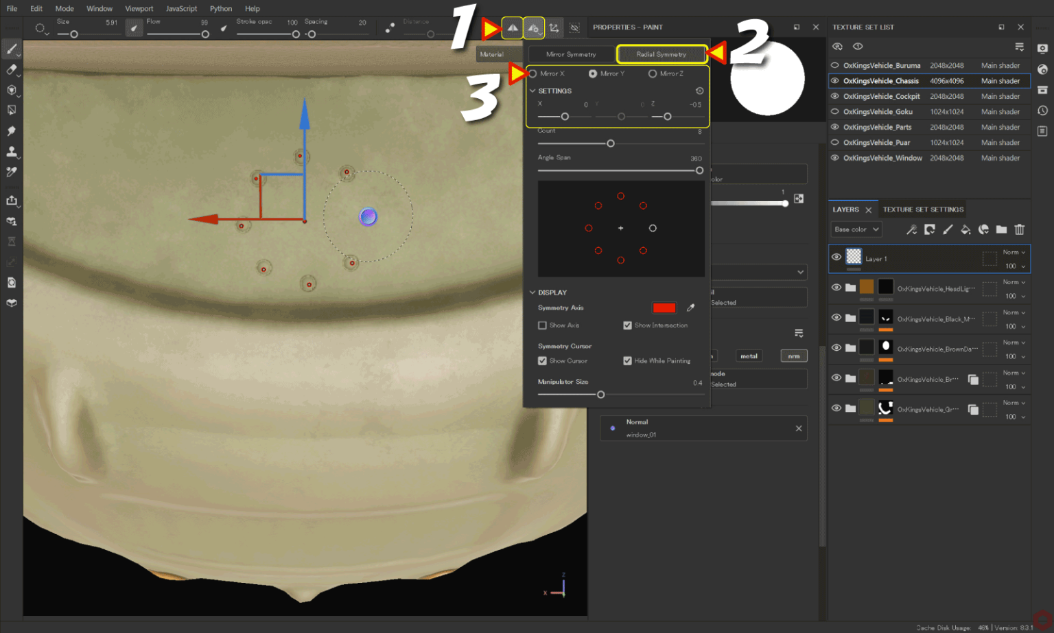The image size is (1054, 633).
Task: Select the Paint brush tool
Action: coord(12,49)
